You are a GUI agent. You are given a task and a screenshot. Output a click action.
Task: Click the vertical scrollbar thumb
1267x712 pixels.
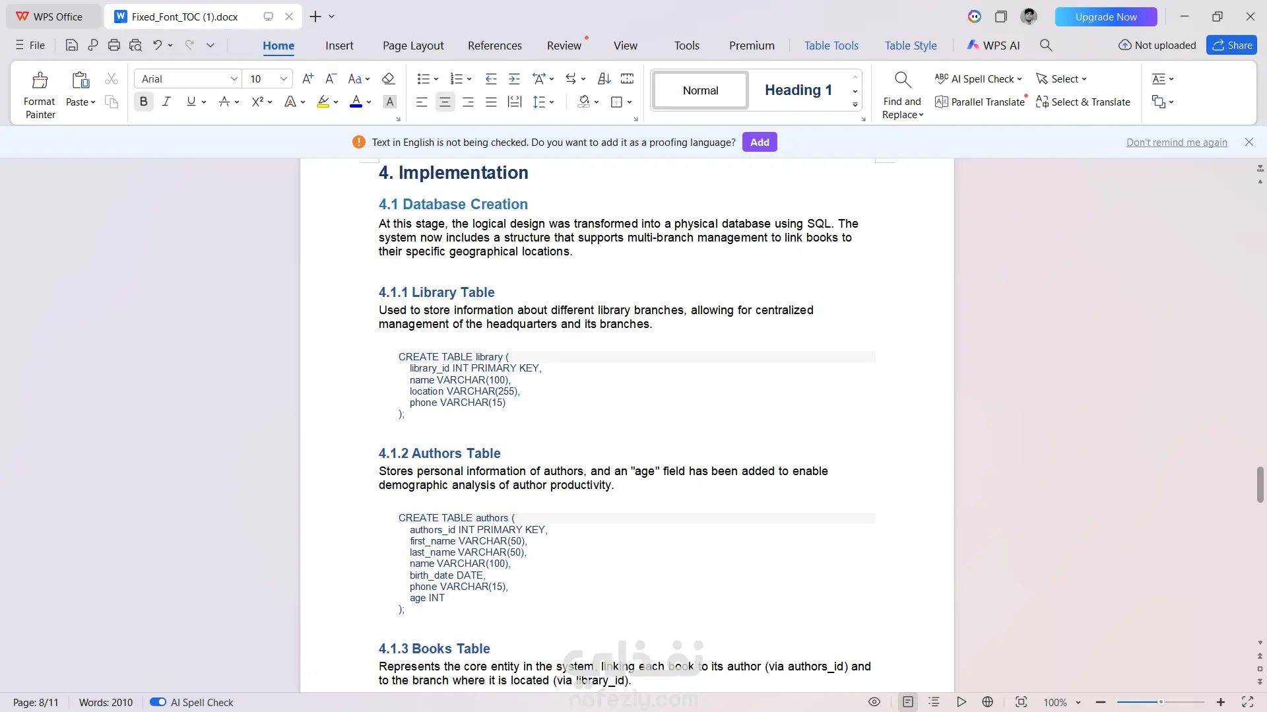1260,485
